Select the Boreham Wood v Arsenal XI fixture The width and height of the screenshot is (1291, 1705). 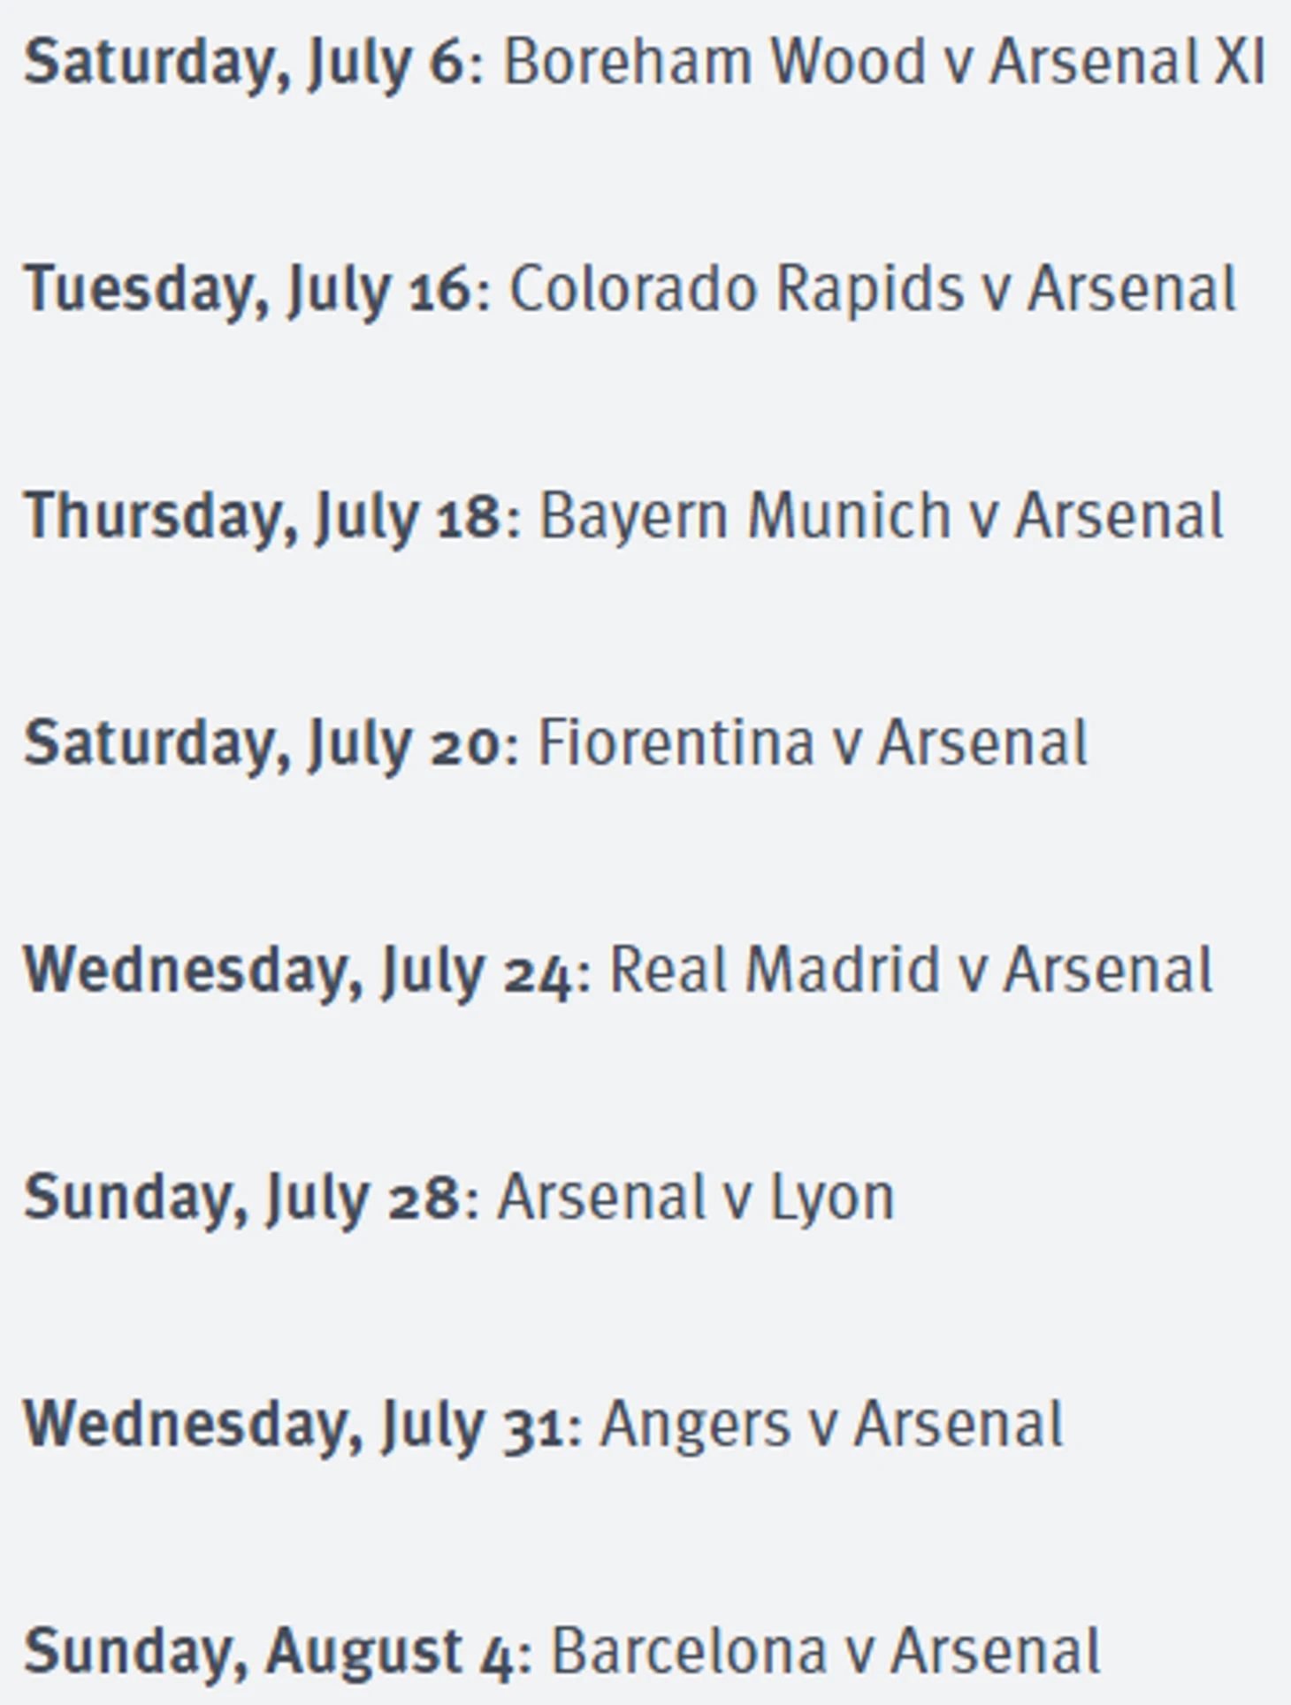[883, 62]
